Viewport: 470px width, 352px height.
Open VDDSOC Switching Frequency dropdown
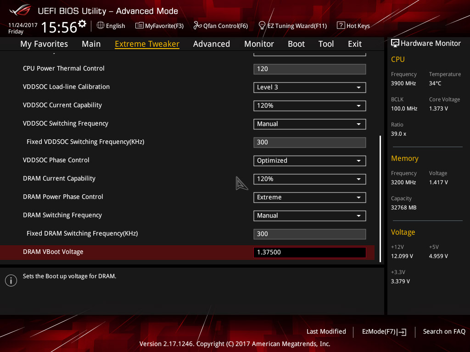point(310,124)
